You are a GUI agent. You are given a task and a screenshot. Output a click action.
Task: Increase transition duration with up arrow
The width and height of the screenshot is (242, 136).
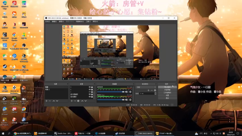[155, 93]
